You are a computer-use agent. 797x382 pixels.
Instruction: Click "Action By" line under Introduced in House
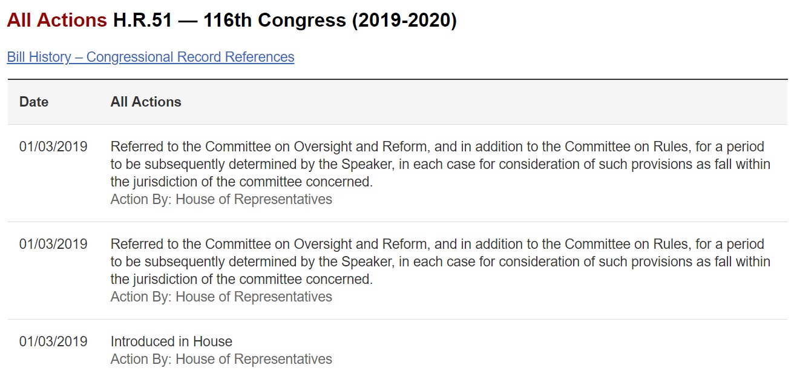click(221, 359)
